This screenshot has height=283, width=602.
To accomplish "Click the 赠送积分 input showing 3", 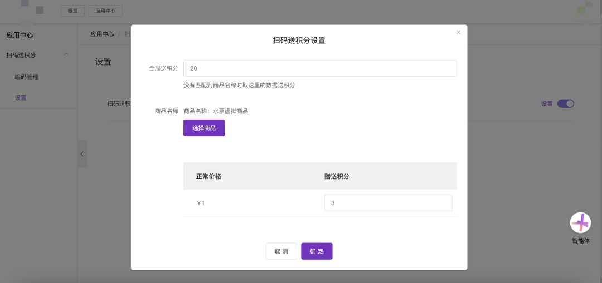I will click(388, 203).
